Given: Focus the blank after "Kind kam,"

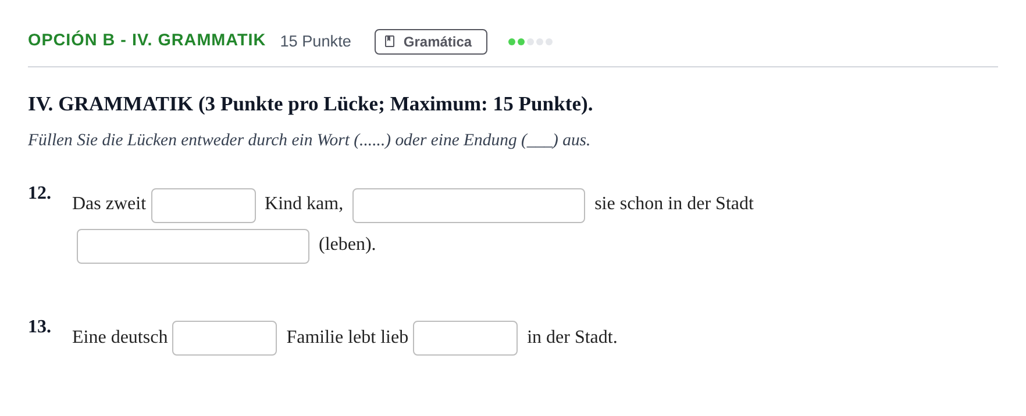Looking at the screenshot, I should point(469,206).
